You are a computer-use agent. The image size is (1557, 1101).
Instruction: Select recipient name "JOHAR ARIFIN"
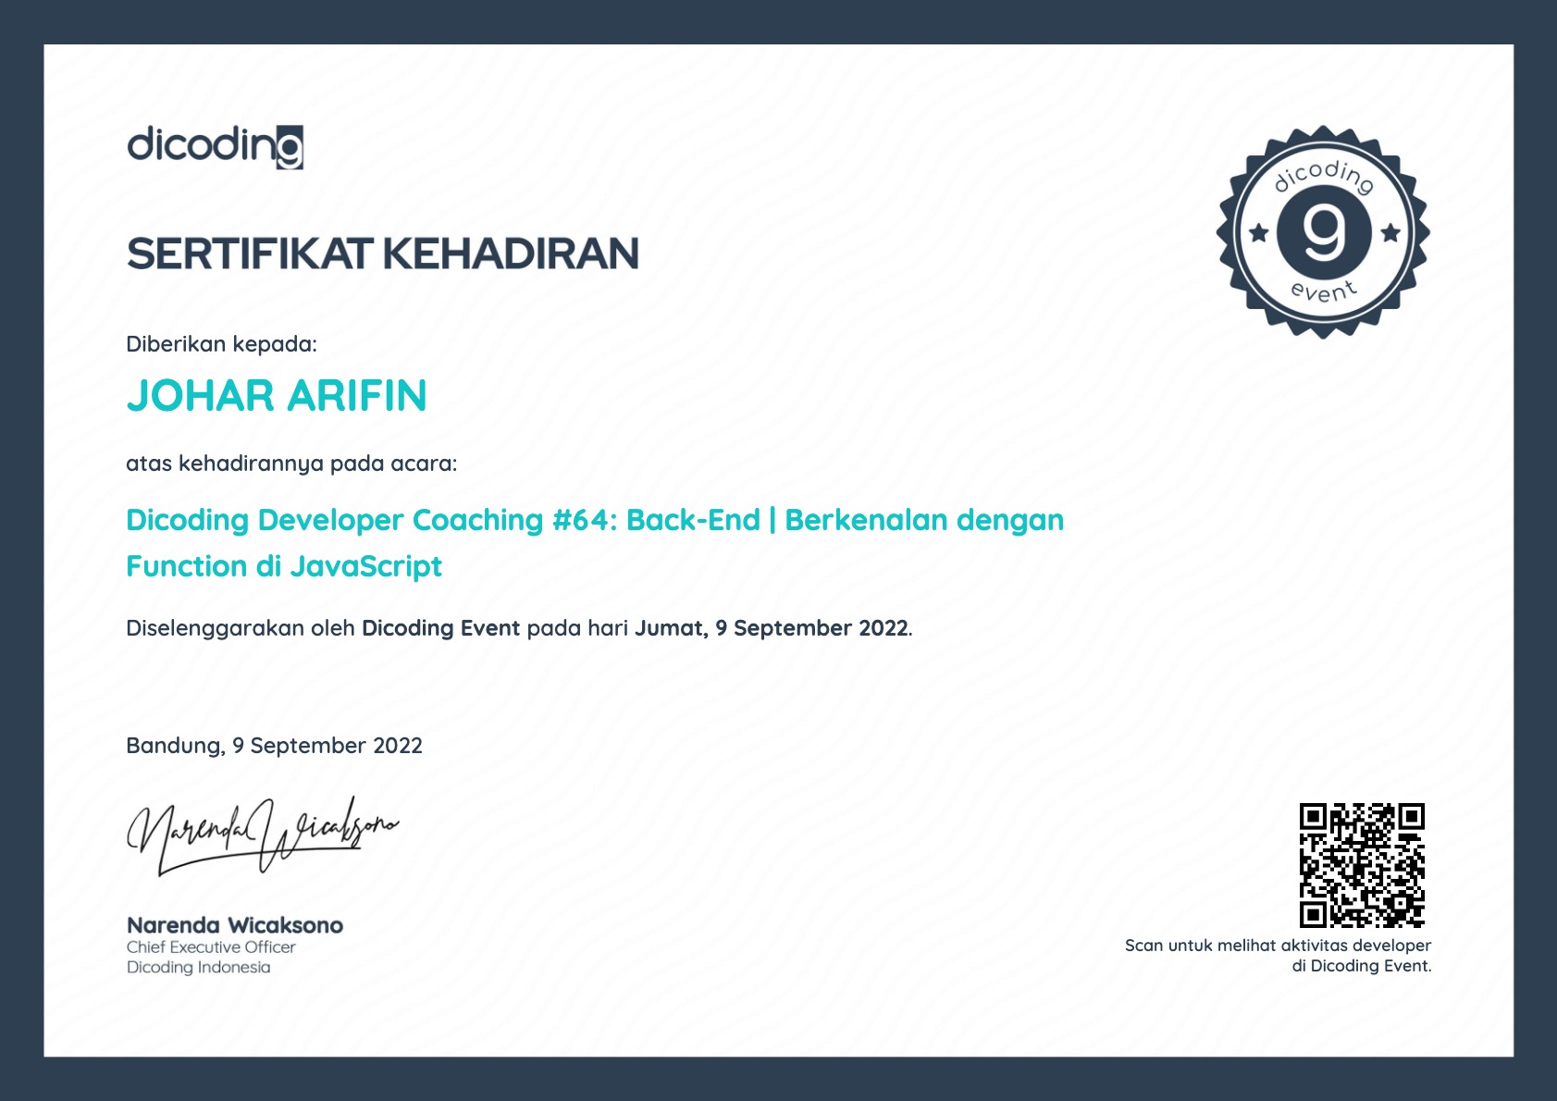(x=277, y=396)
